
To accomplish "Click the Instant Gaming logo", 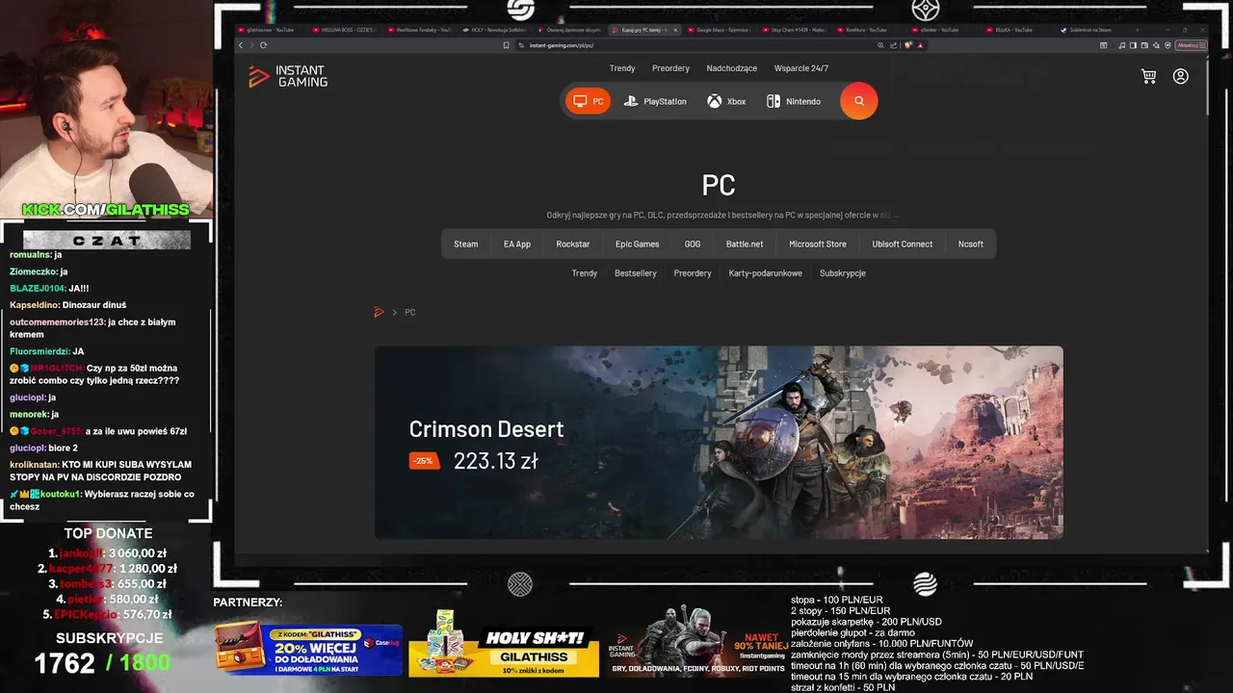I will tap(288, 77).
